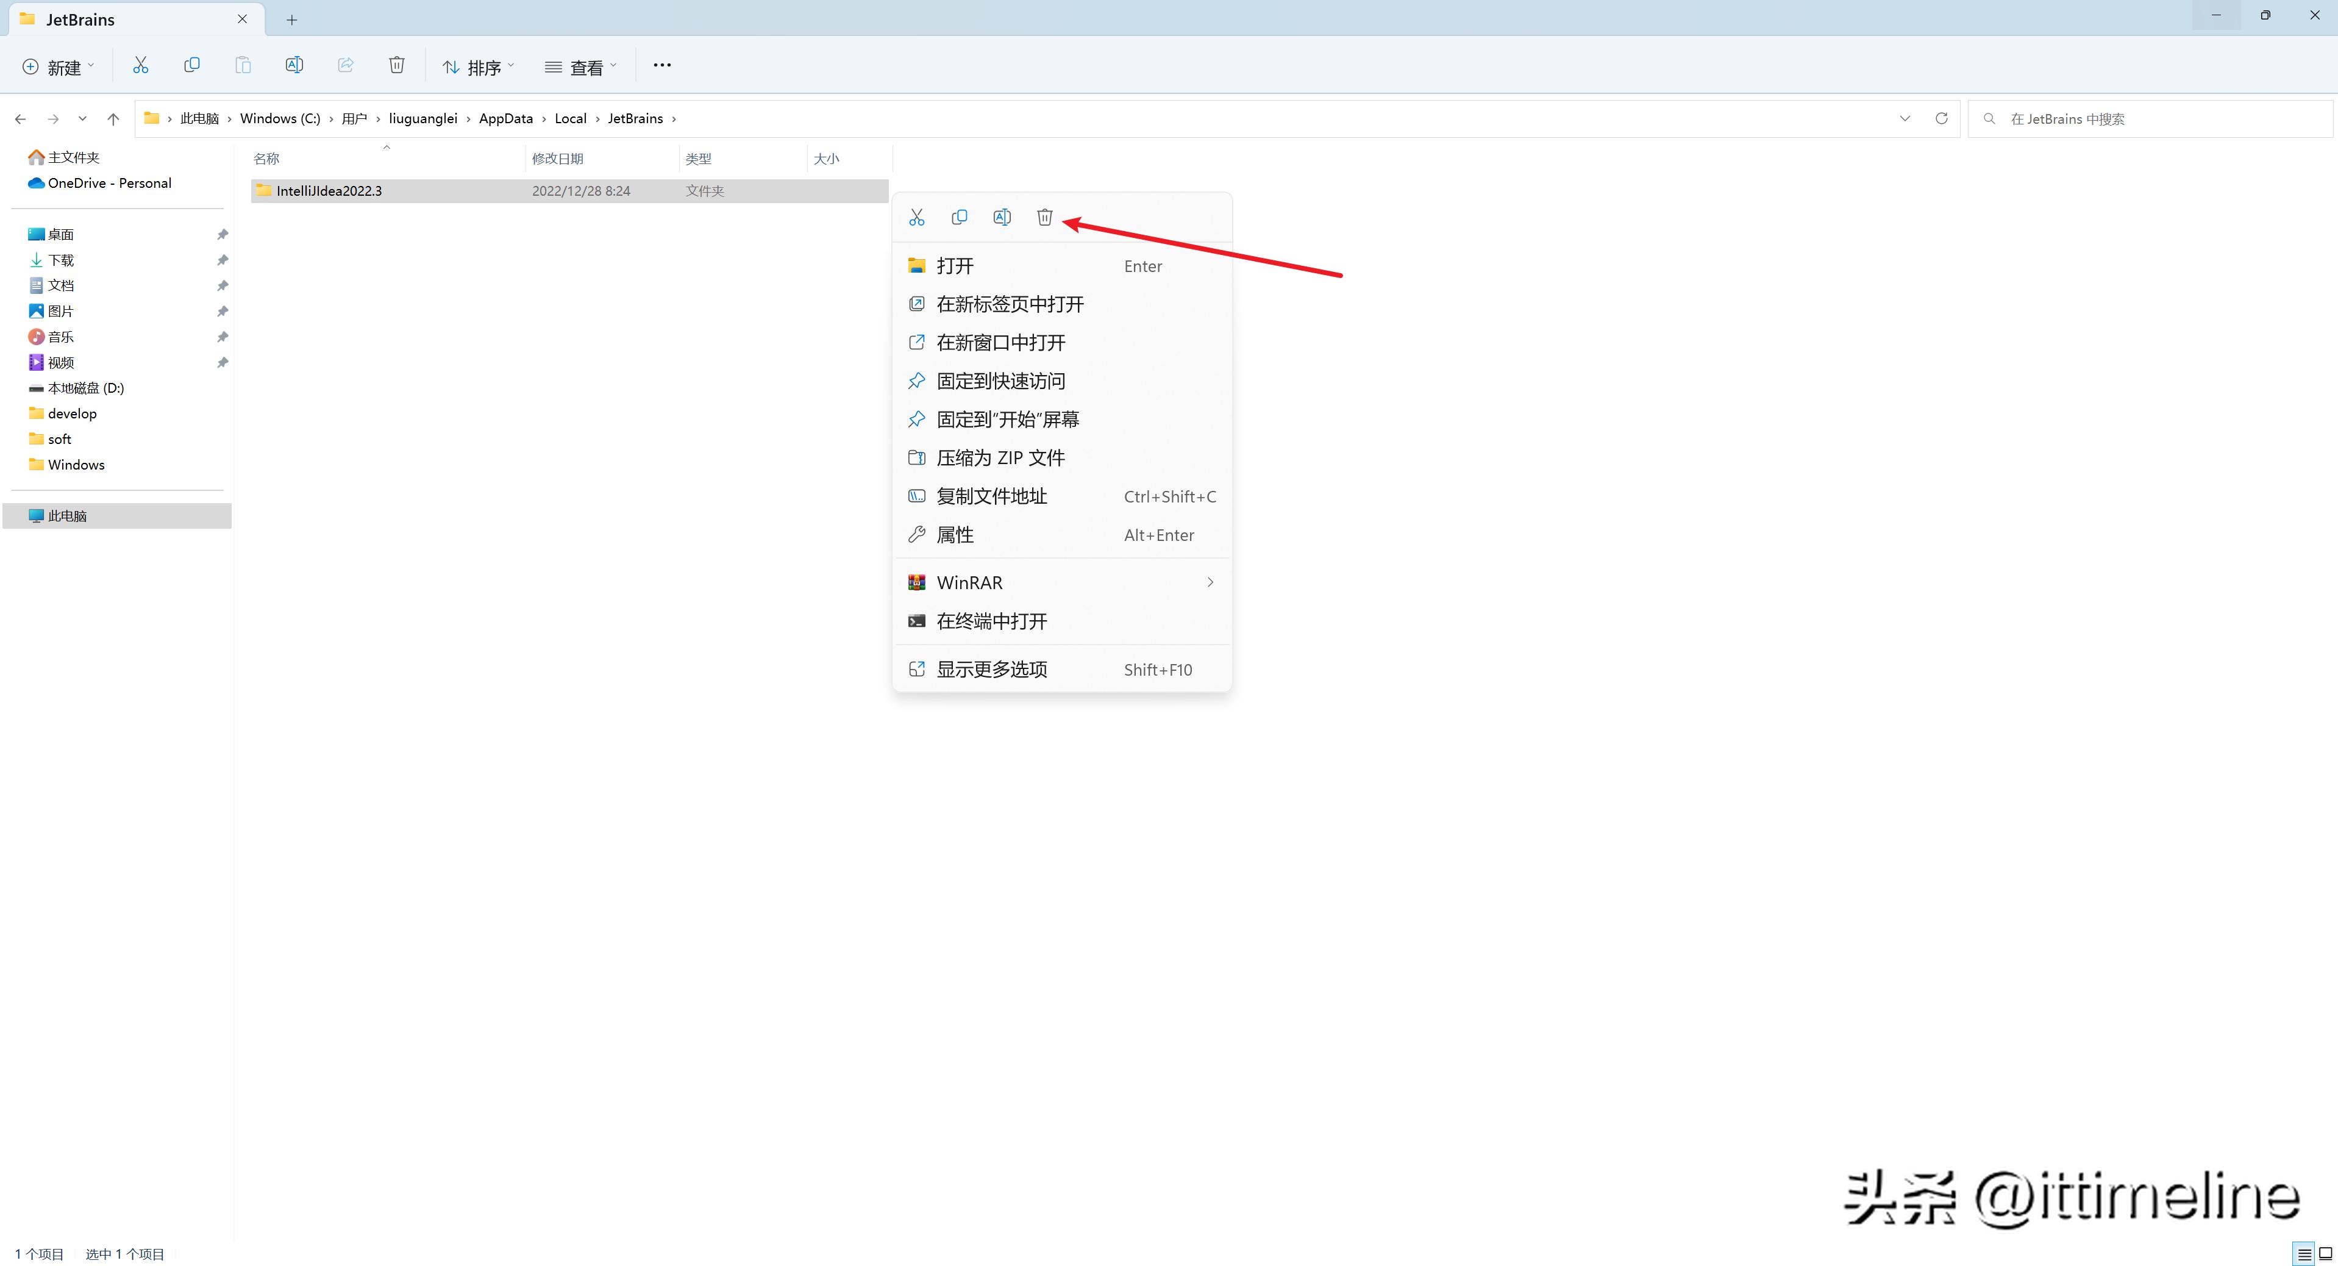Choose 打开 from the context menu
2338x1266 pixels.
tap(1062, 266)
